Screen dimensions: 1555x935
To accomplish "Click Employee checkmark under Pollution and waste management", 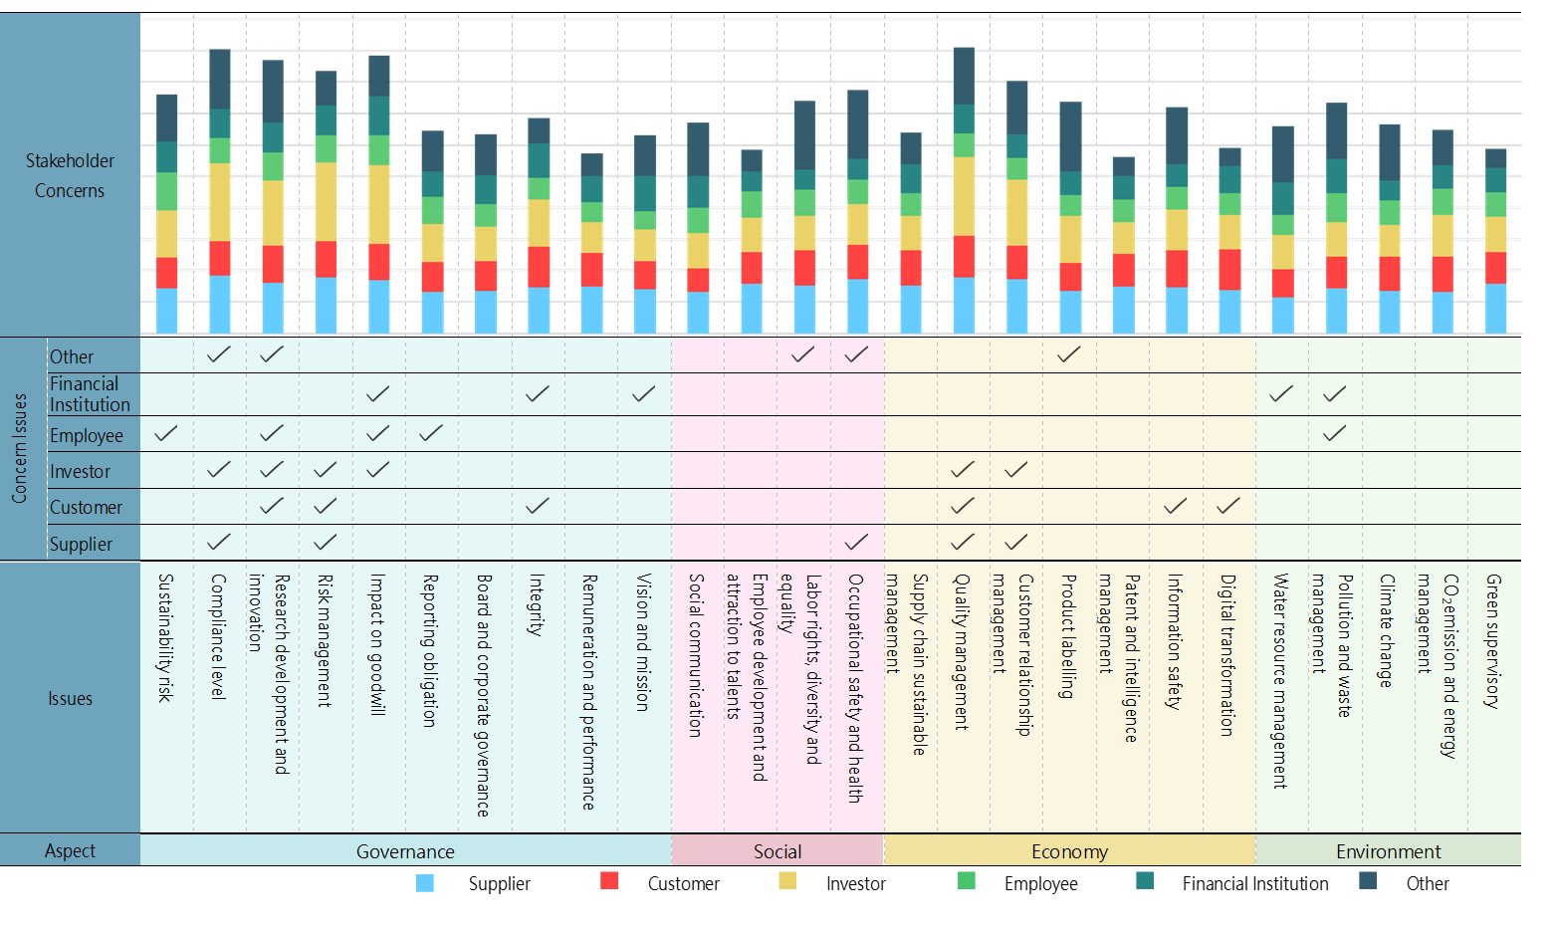I will [x=1335, y=433].
